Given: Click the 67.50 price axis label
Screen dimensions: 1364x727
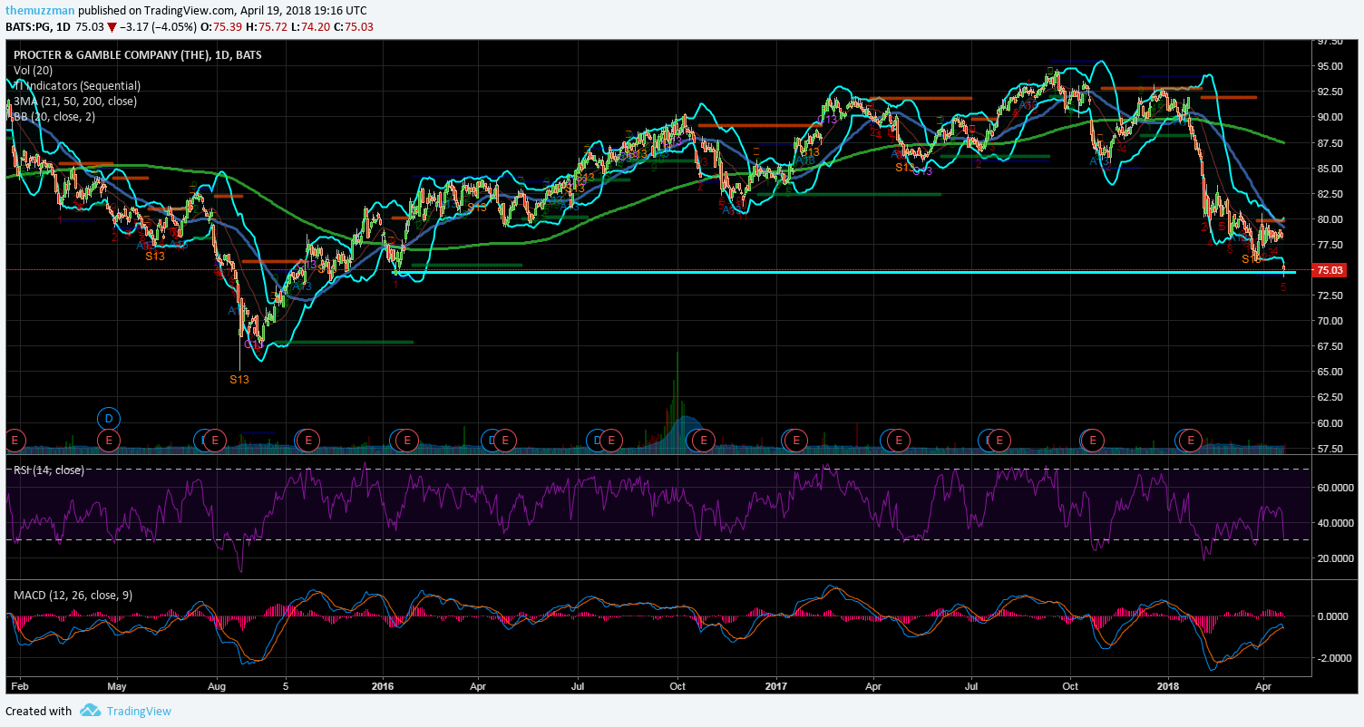Looking at the screenshot, I should 1330,346.
